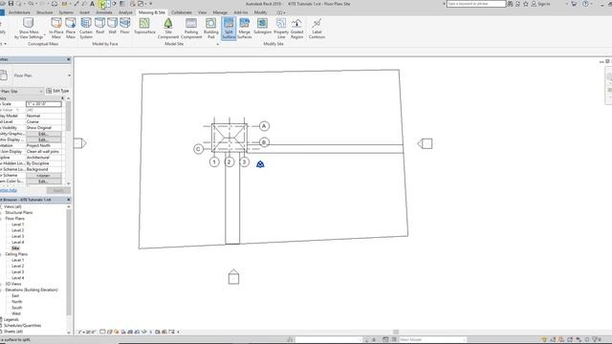Click the Merge Surfaces tool
The width and height of the screenshot is (612, 344).
pos(245,28)
